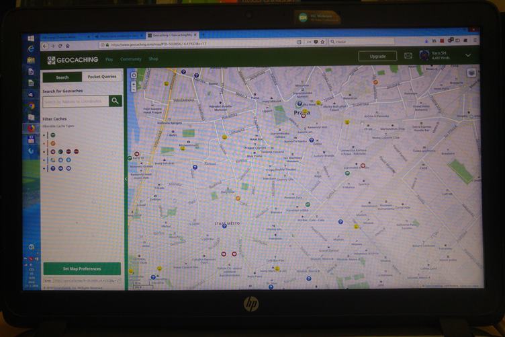This screenshot has height=337, width=505.
Task: Open the Play menu
Action: pos(109,59)
